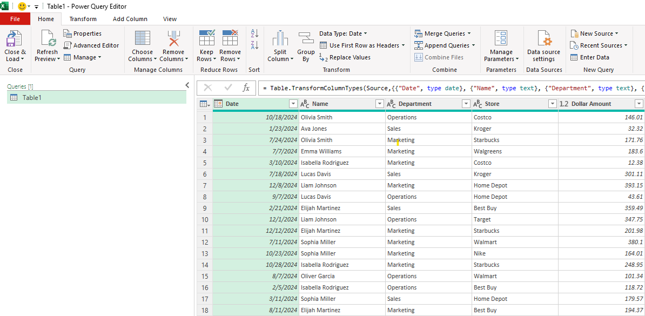Select the Ava Jones cell

coord(342,129)
